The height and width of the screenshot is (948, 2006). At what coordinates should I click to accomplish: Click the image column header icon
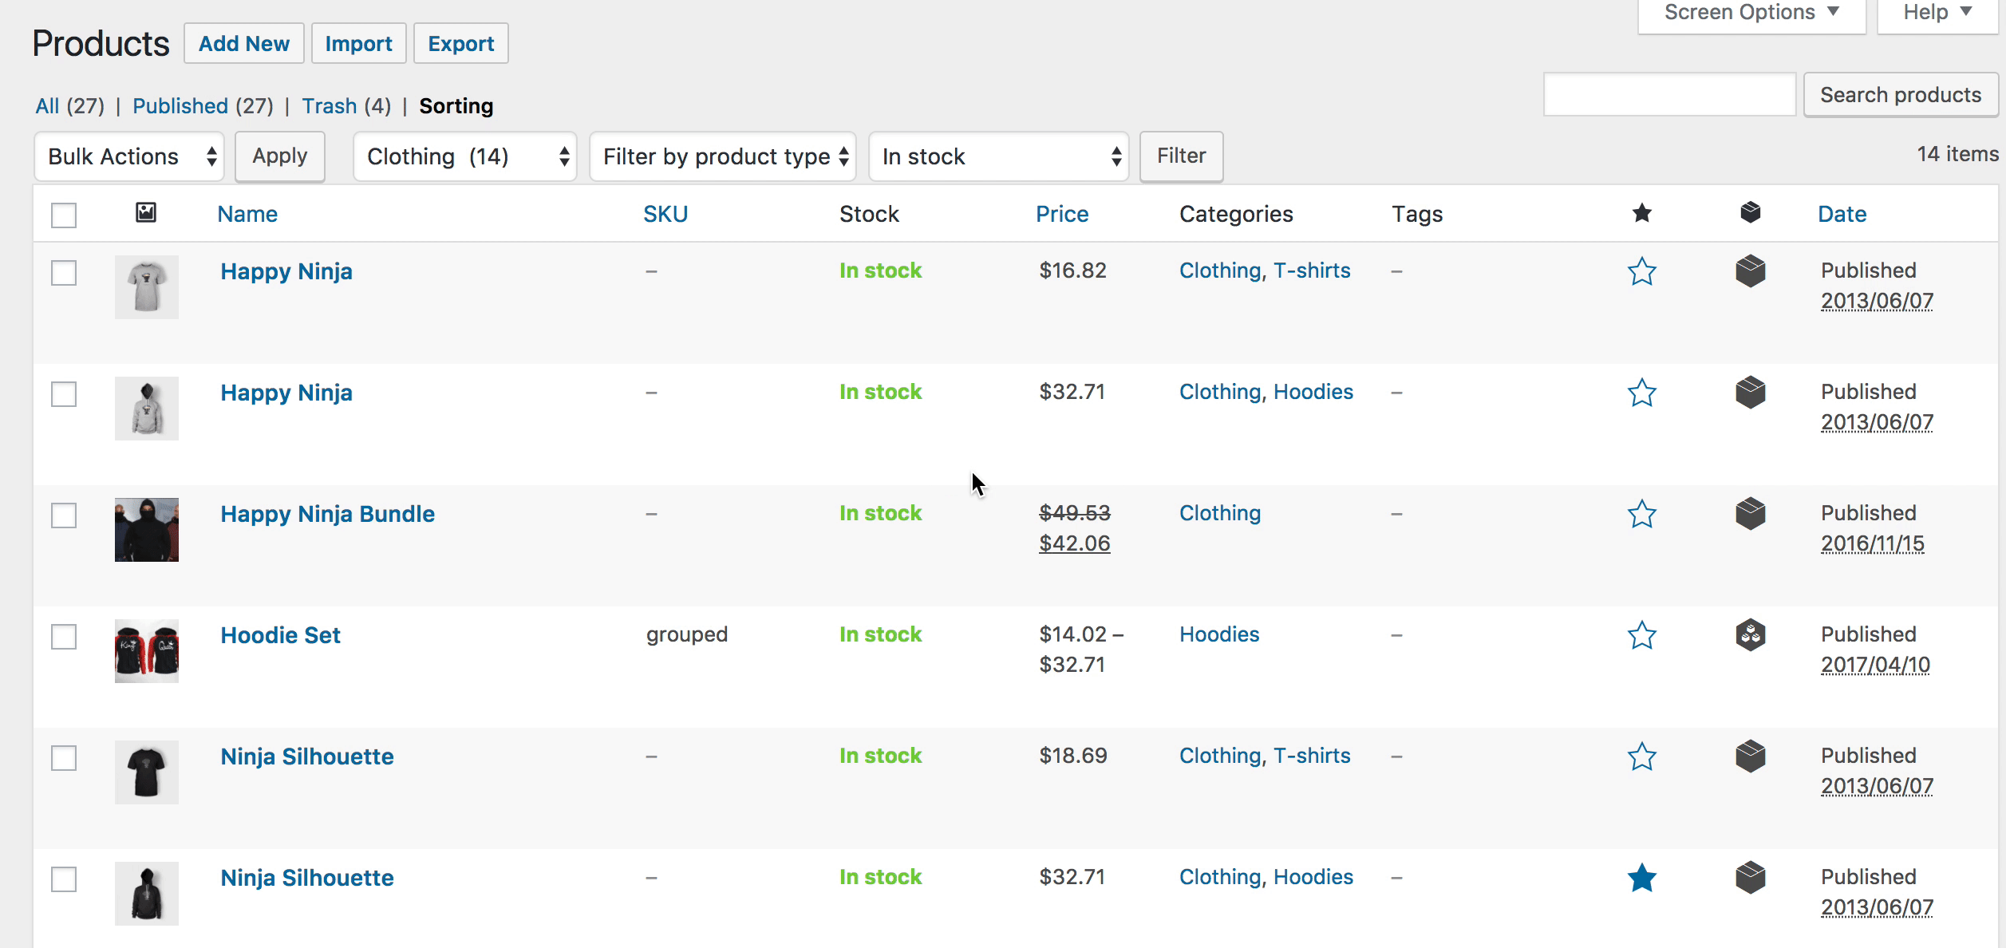coord(146,212)
